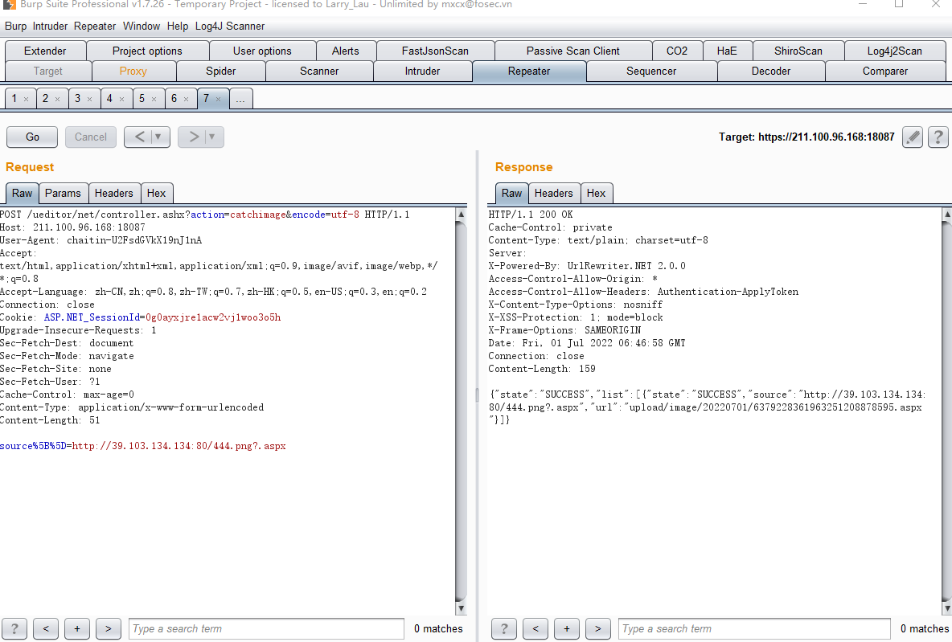Show response Hex view
952x642 pixels.
click(597, 193)
